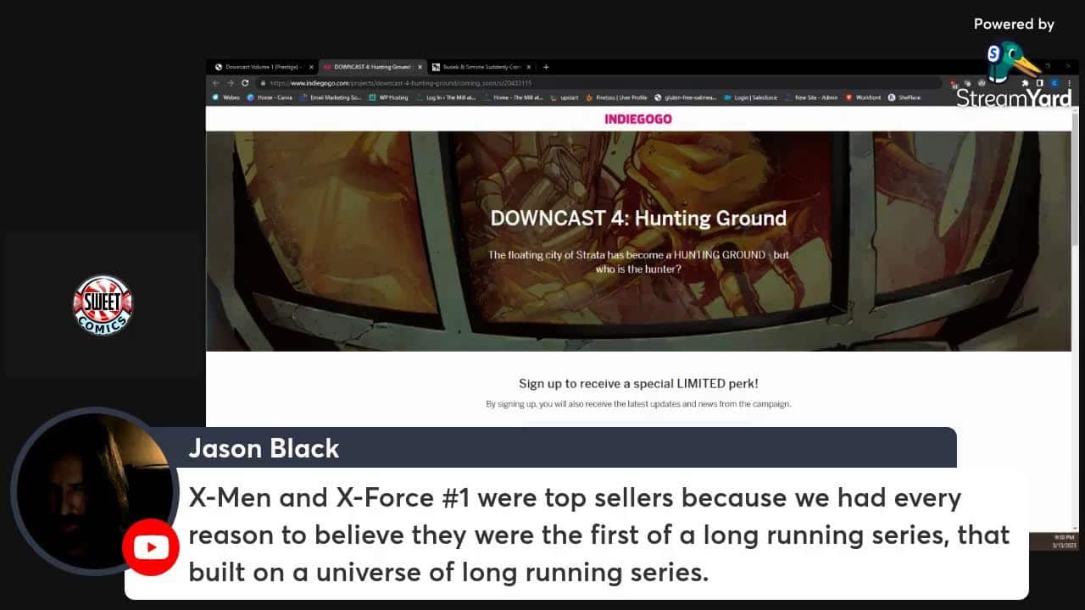Click the INDIEGOGO logo
Image resolution: width=1085 pixels, height=610 pixels.
[638, 119]
